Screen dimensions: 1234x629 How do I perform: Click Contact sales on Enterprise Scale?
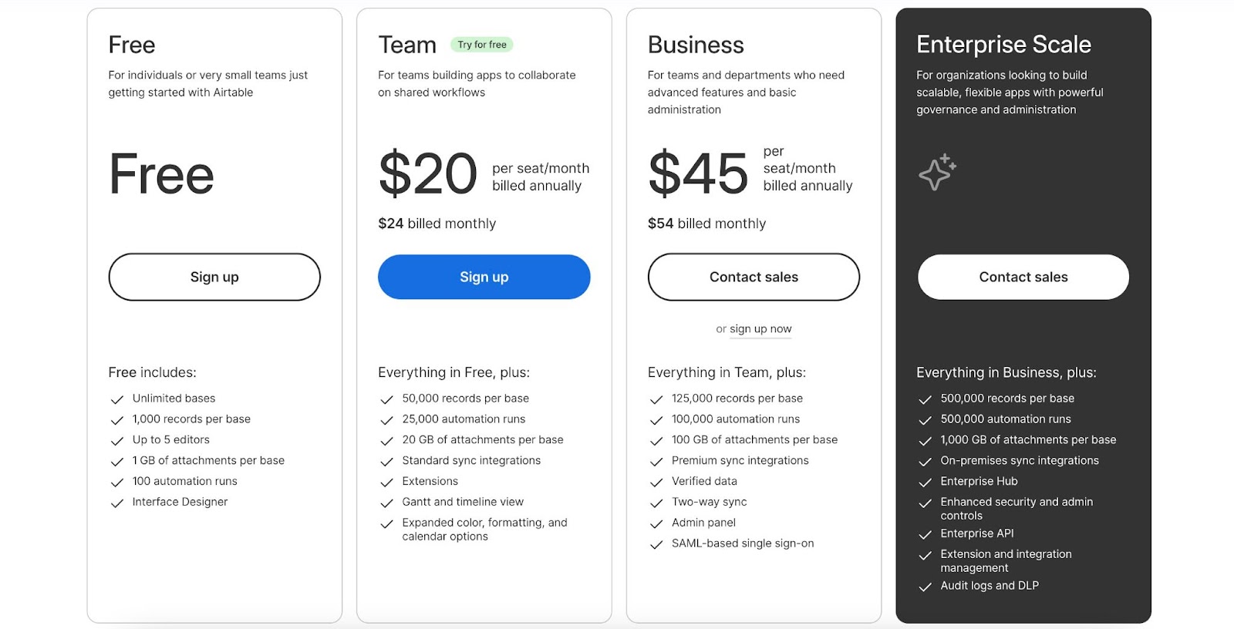coord(1023,277)
